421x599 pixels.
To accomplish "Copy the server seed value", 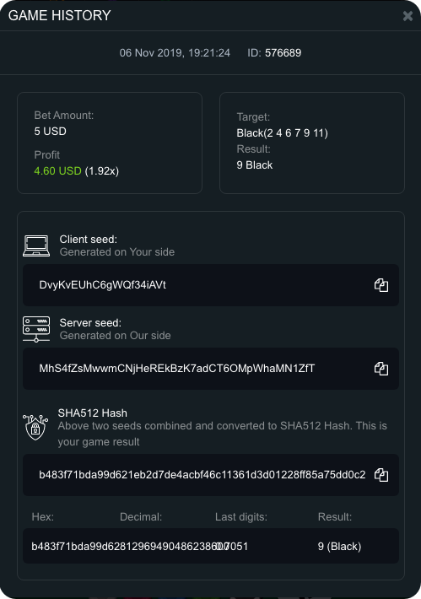I will (x=381, y=369).
